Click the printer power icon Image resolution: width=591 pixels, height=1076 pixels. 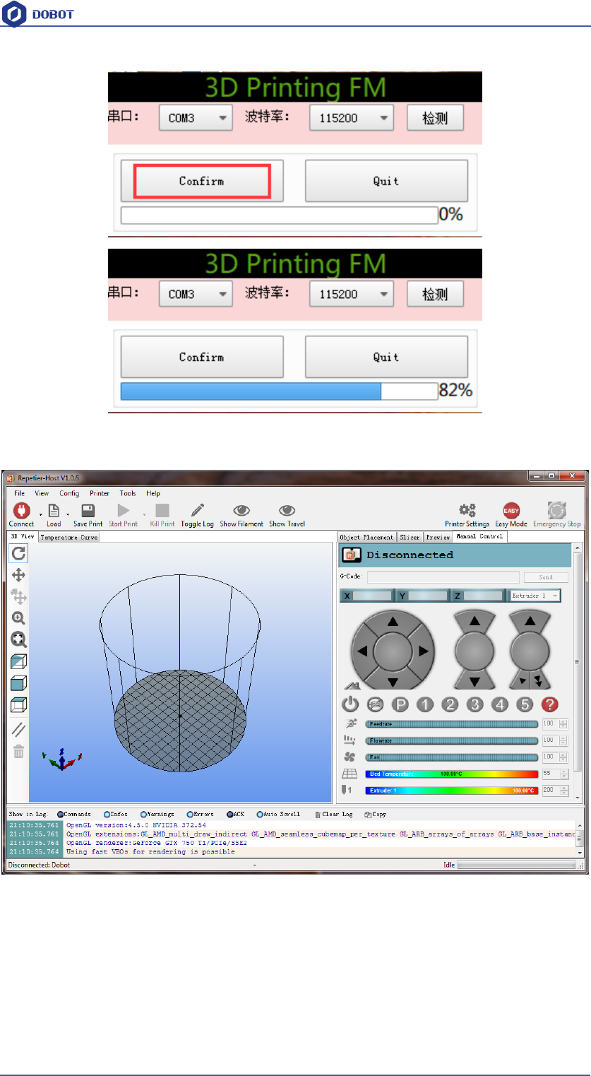[350, 704]
